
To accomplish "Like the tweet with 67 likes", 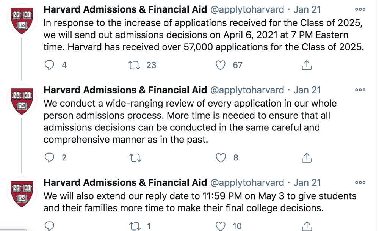I will tap(221, 65).
